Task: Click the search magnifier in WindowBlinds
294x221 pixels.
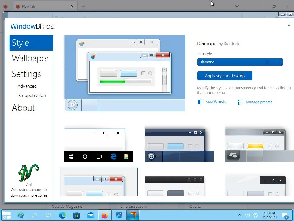Action: coord(289,25)
